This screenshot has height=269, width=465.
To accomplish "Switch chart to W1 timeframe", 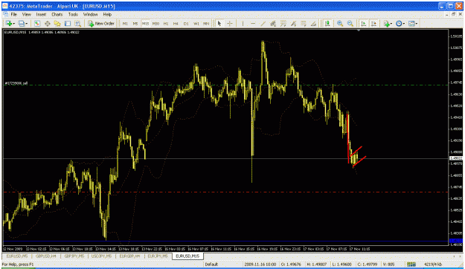I will click(x=196, y=23).
